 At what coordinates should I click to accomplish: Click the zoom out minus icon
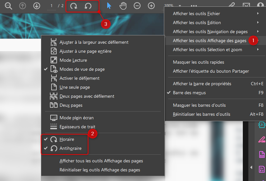[x=137, y=6]
